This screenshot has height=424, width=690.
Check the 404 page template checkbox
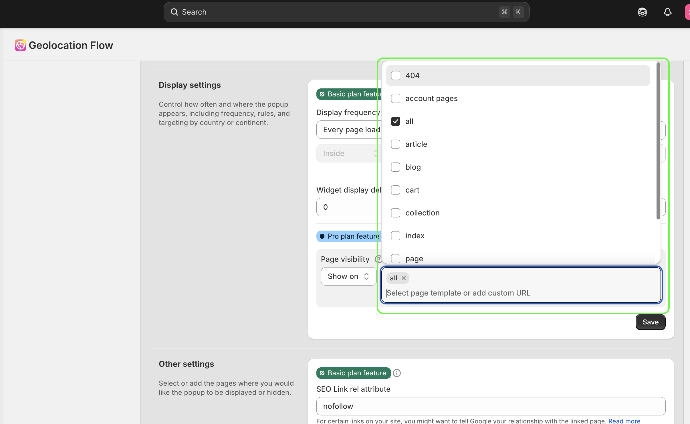pos(395,75)
